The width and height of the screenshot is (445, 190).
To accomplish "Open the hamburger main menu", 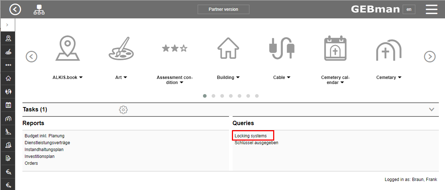I will pos(432,9).
